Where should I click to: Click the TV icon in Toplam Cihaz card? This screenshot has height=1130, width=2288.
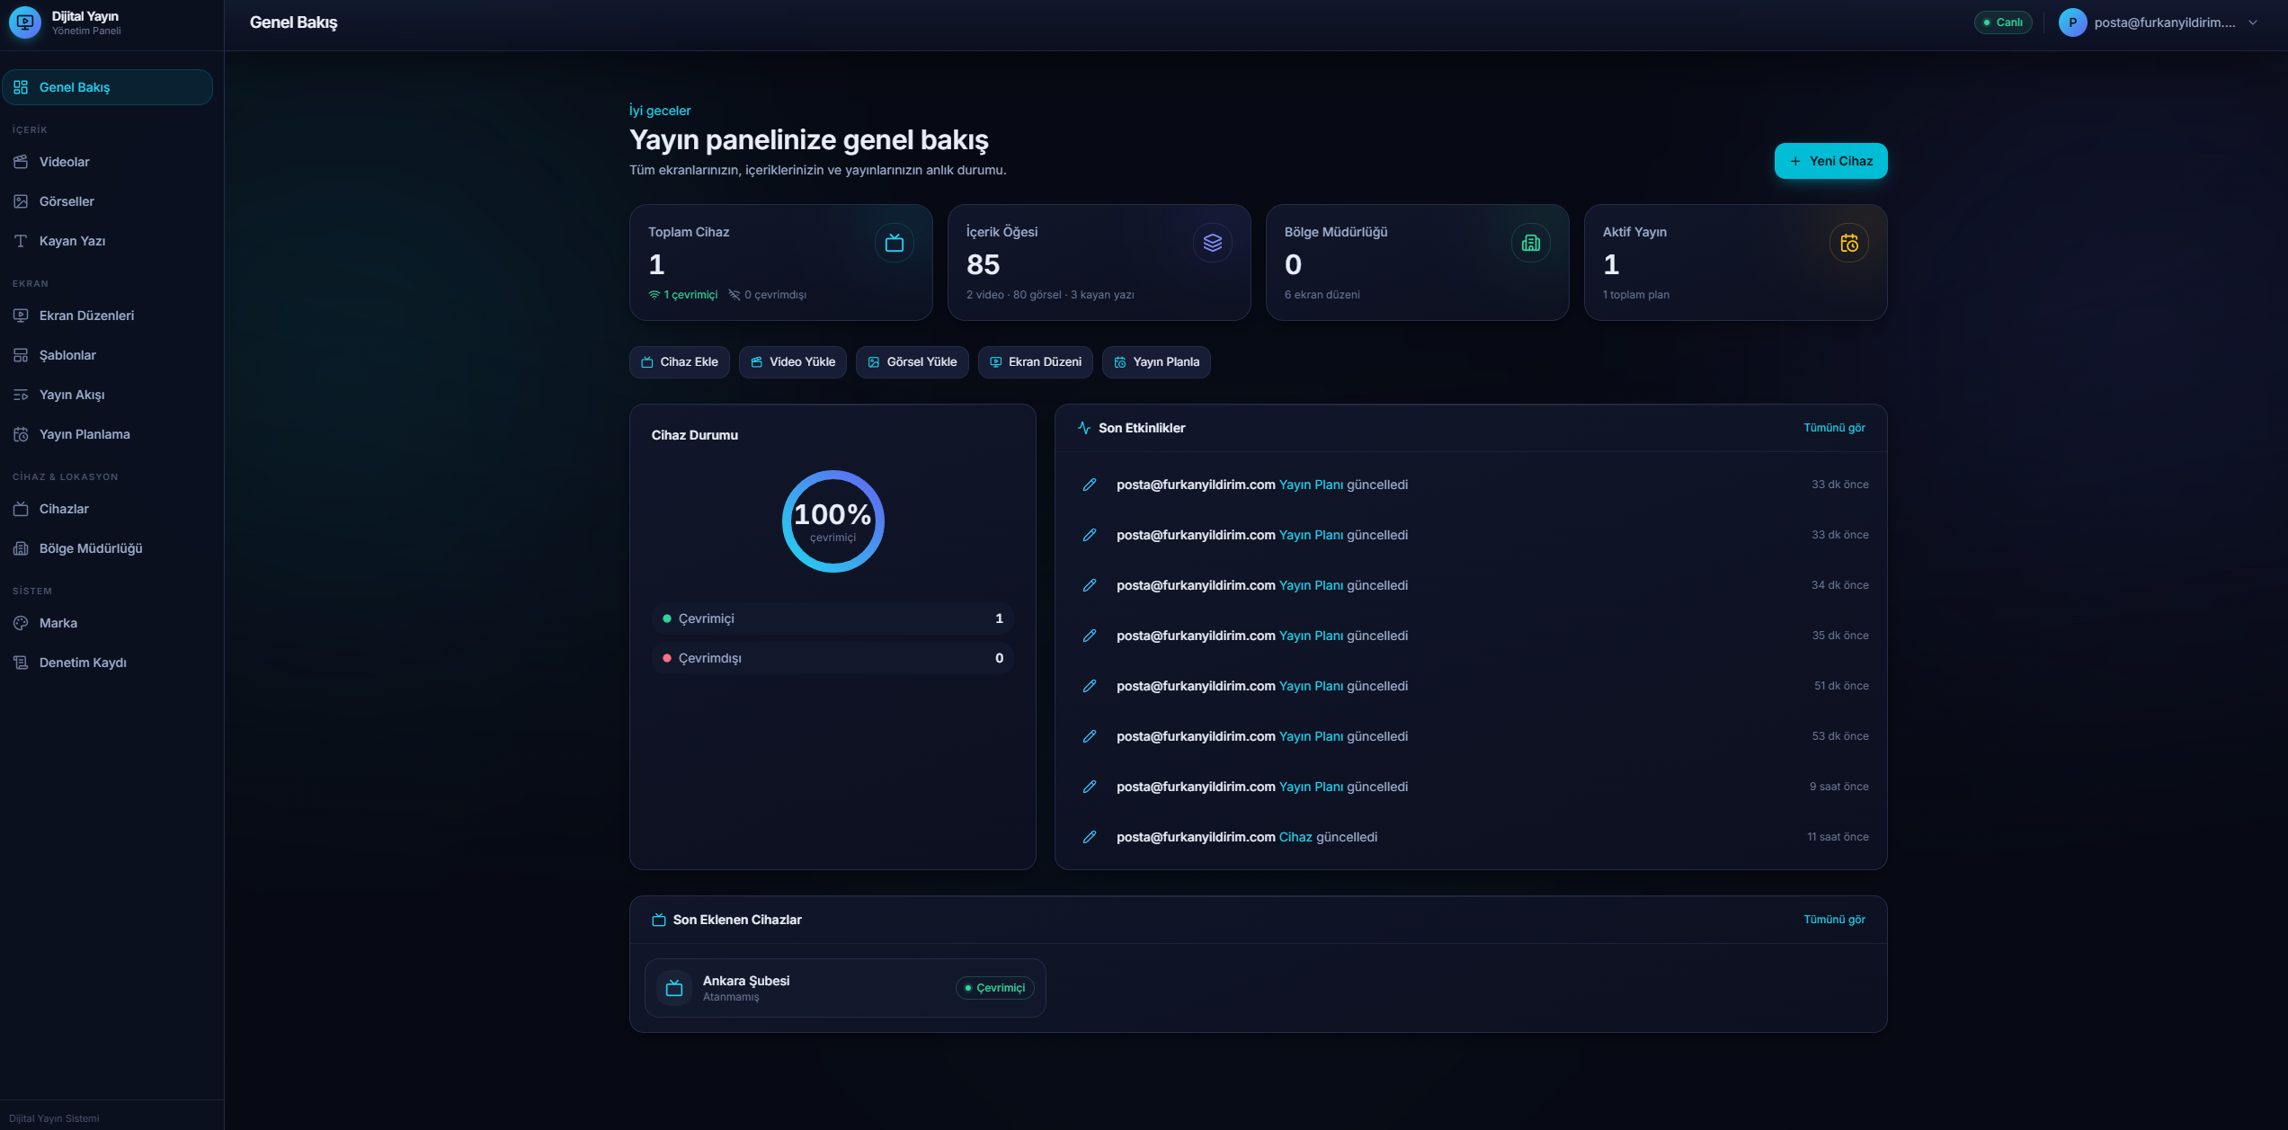[x=894, y=243]
